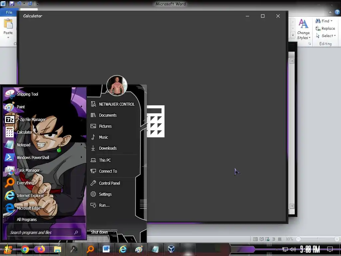
Task: Open Word Help question mark icon
Action: 337,12
